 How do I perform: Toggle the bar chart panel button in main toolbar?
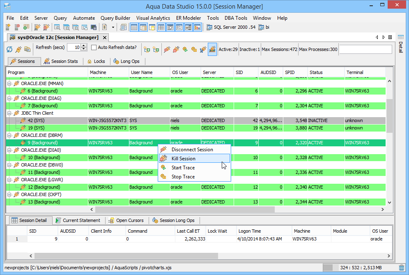[x=197, y=27]
